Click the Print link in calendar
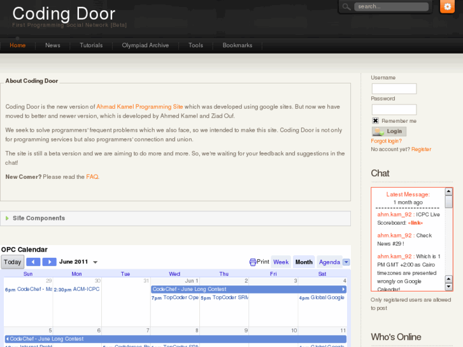The image size is (463, 347). tap(263, 262)
